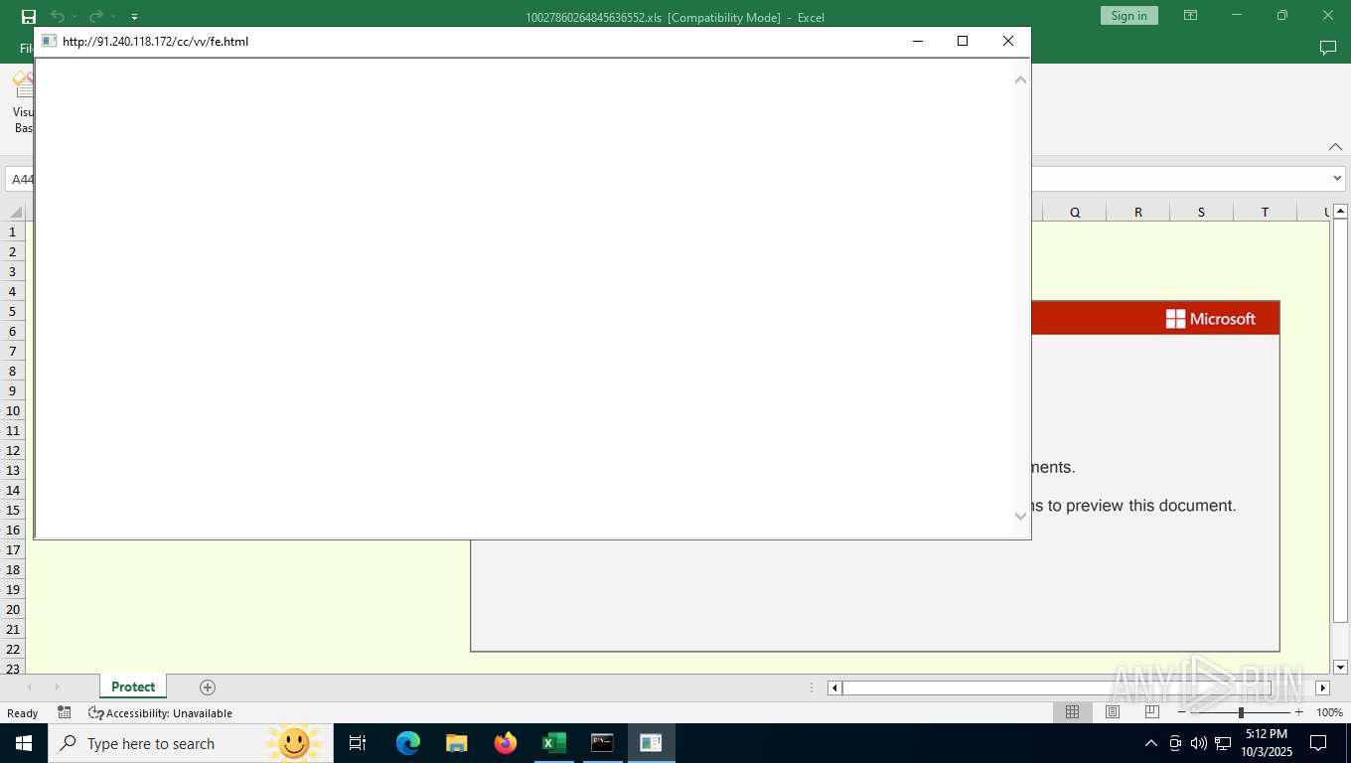The height and width of the screenshot is (763, 1351).
Task: Save the workbook using the floppy disk icon
Action: point(28,16)
